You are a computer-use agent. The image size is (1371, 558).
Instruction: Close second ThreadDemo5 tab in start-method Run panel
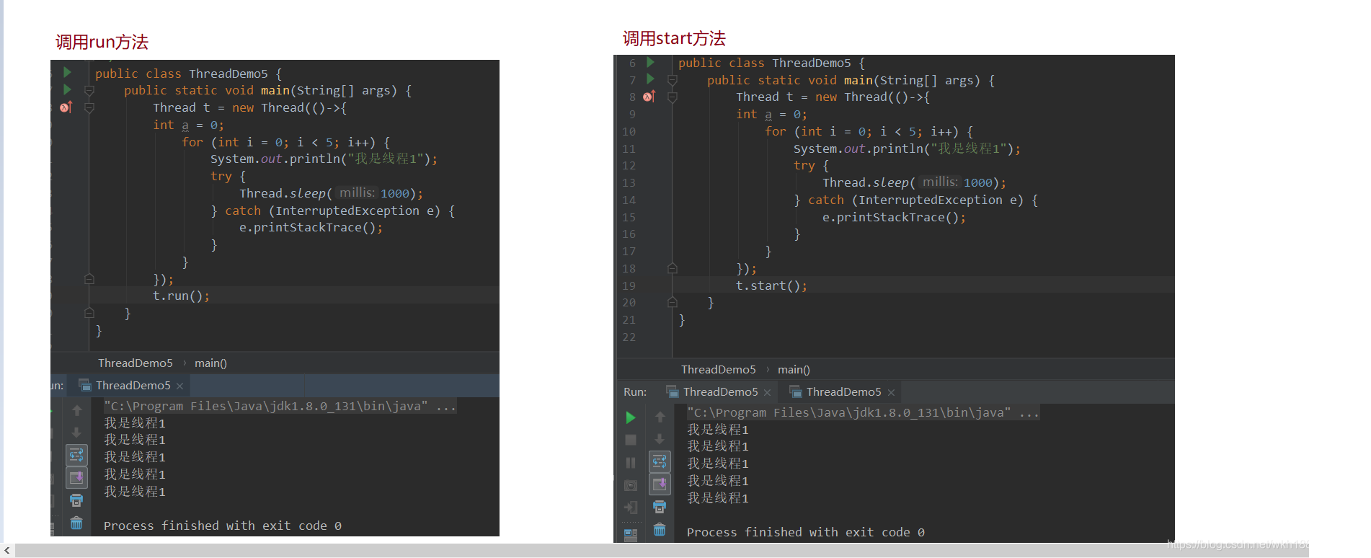pos(892,393)
